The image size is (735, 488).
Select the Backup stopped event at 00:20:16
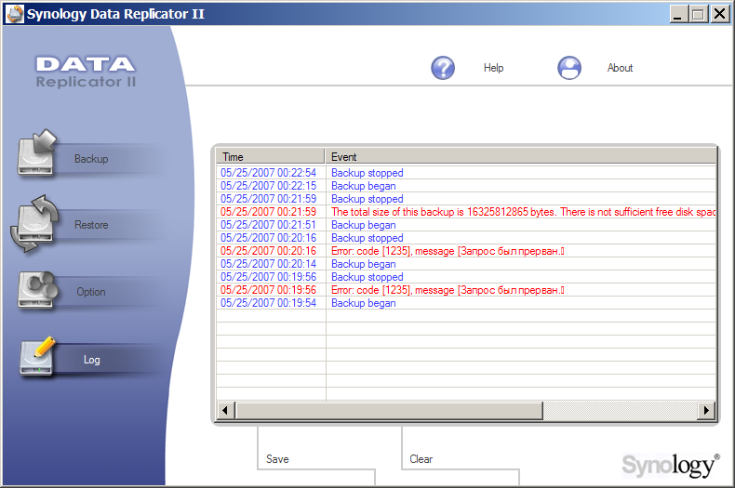pos(367,238)
